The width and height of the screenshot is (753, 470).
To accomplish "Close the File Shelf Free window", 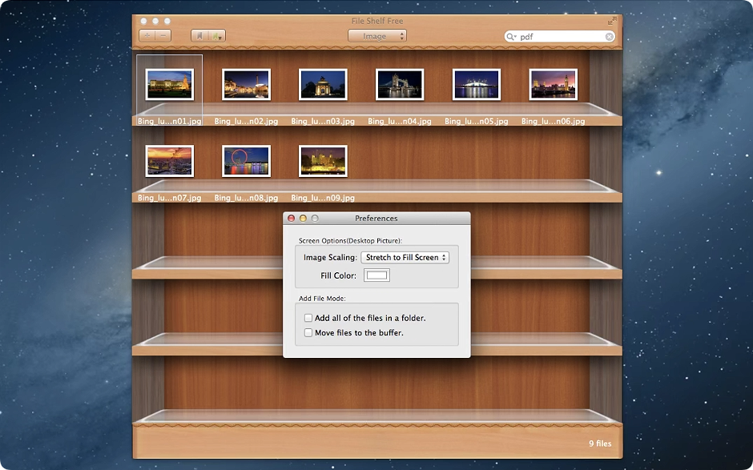I will [x=143, y=21].
